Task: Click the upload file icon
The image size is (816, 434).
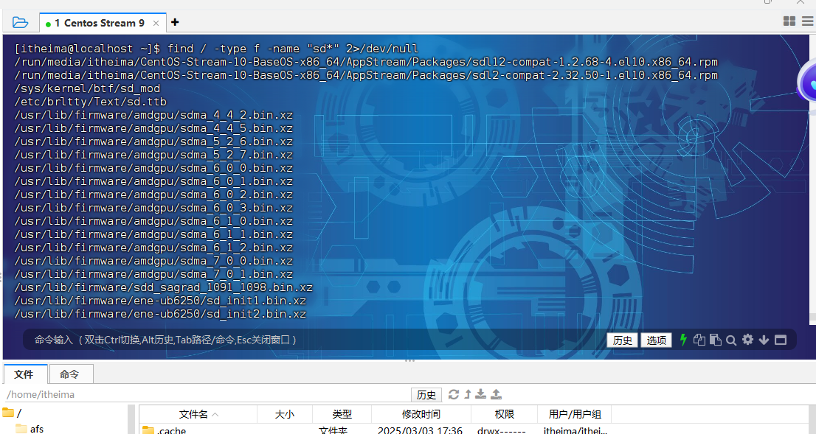Action: pyautogui.click(x=496, y=394)
